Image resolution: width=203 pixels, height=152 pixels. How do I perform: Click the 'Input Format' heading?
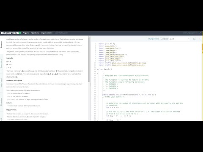(11, 110)
